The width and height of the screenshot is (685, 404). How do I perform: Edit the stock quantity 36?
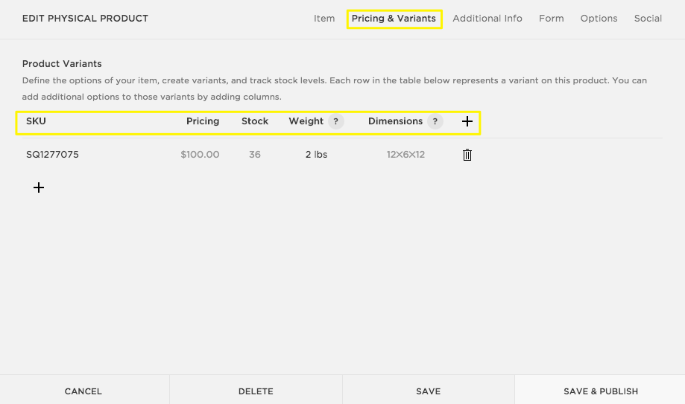tap(255, 155)
